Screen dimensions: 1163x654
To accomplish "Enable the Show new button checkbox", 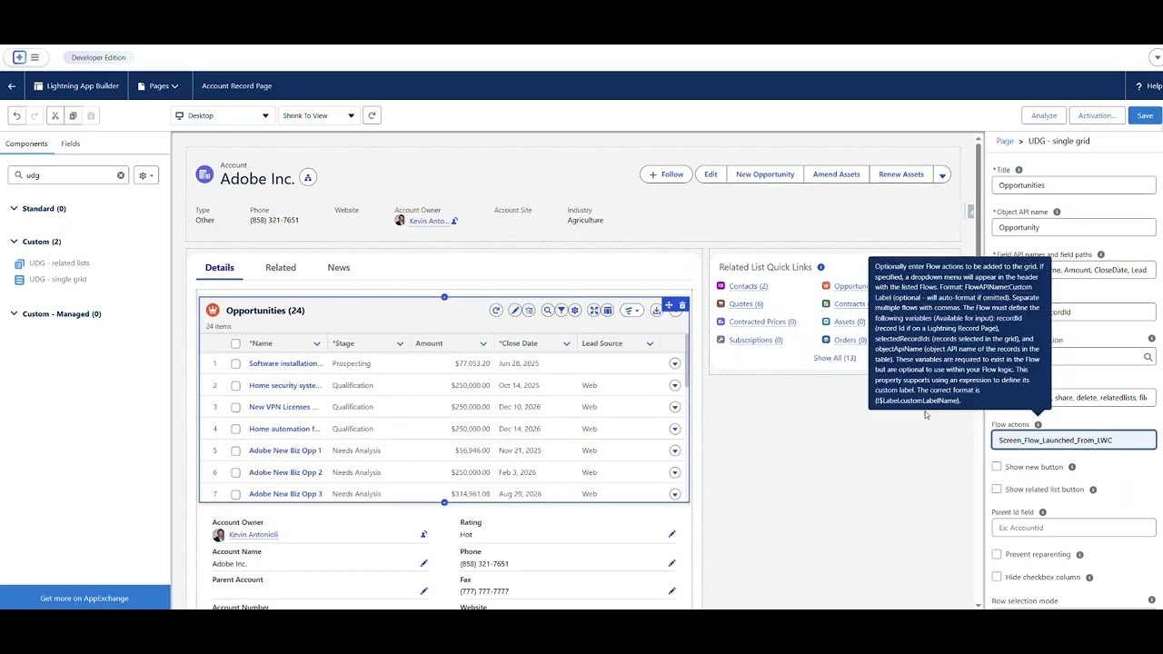I will click(x=997, y=467).
